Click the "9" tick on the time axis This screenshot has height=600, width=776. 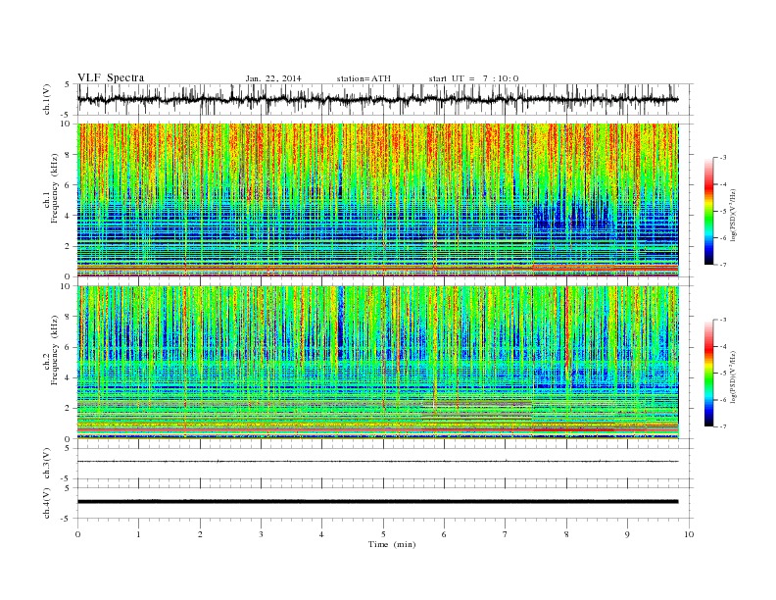pyautogui.click(x=627, y=534)
